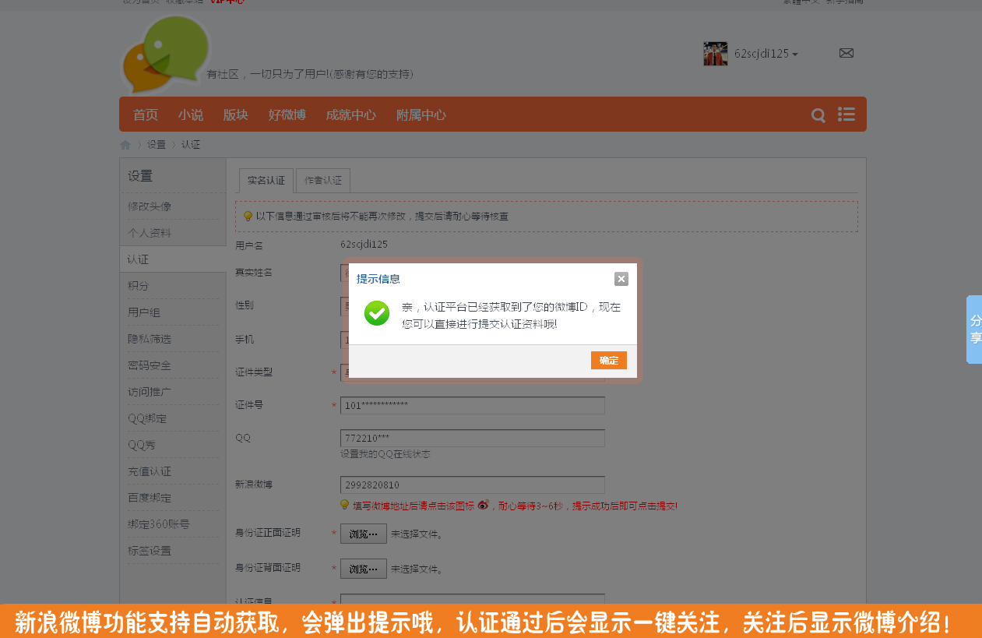The width and height of the screenshot is (982, 638).
Task: Open the 成就中心 nav item
Action: [351, 115]
